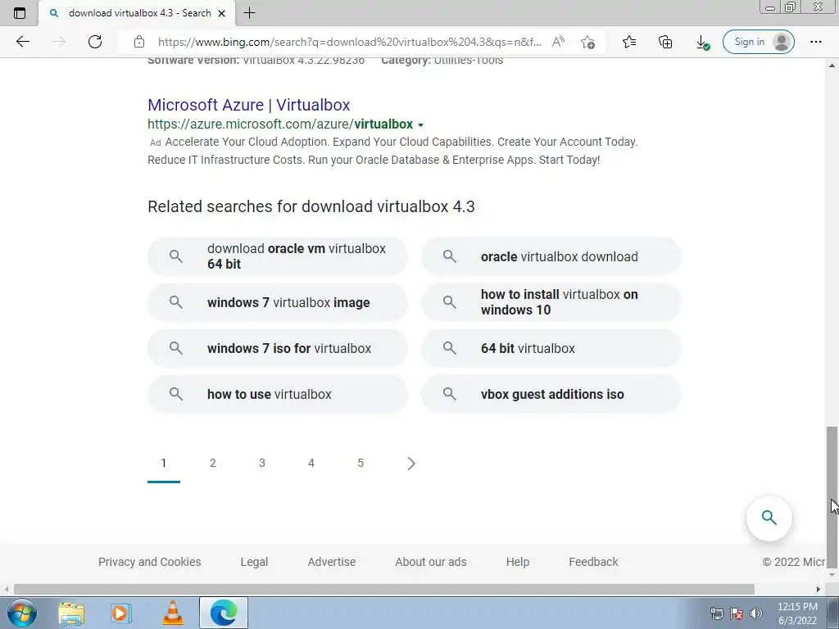Launch VLC media player from taskbar

172,613
